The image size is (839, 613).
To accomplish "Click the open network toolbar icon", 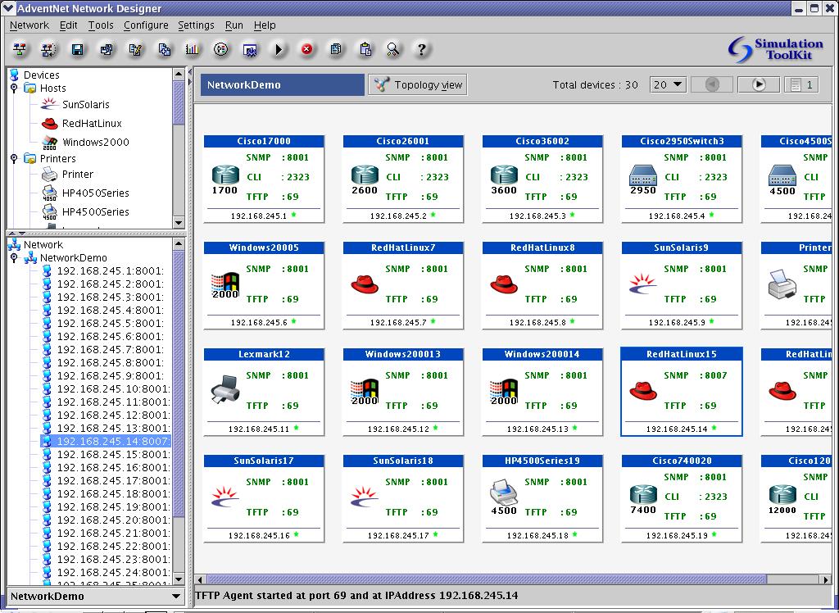I will (x=48, y=50).
